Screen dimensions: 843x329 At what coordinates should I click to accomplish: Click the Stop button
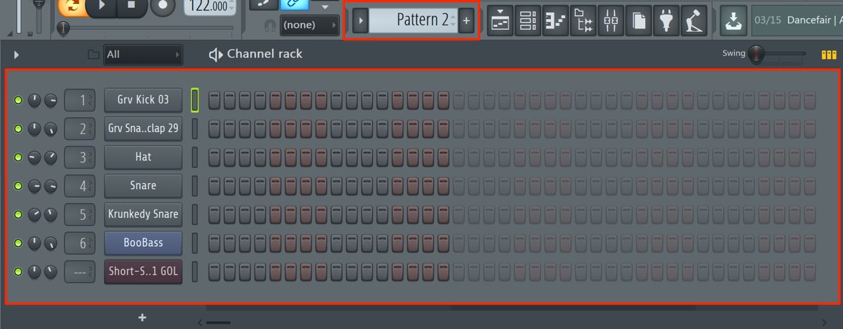coord(131,6)
